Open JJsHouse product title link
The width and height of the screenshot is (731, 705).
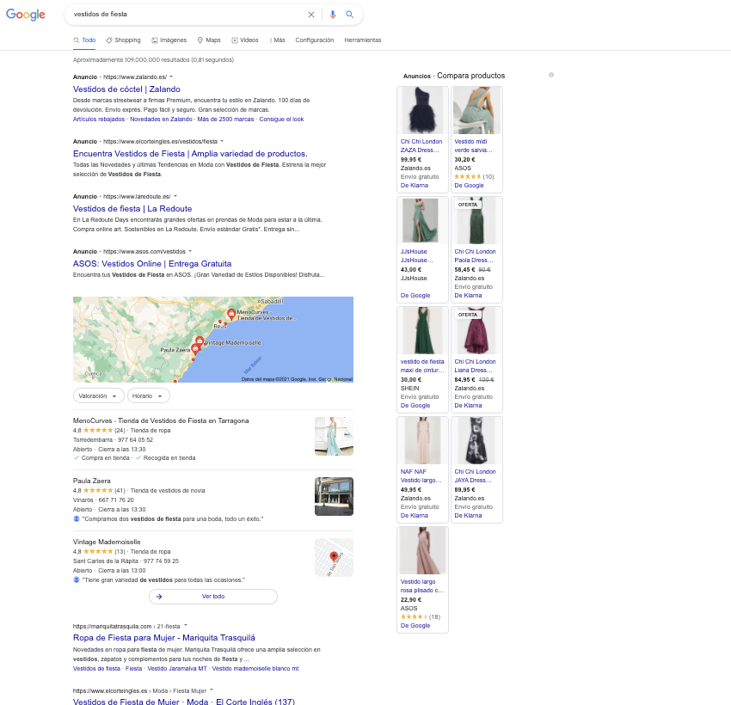417,256
